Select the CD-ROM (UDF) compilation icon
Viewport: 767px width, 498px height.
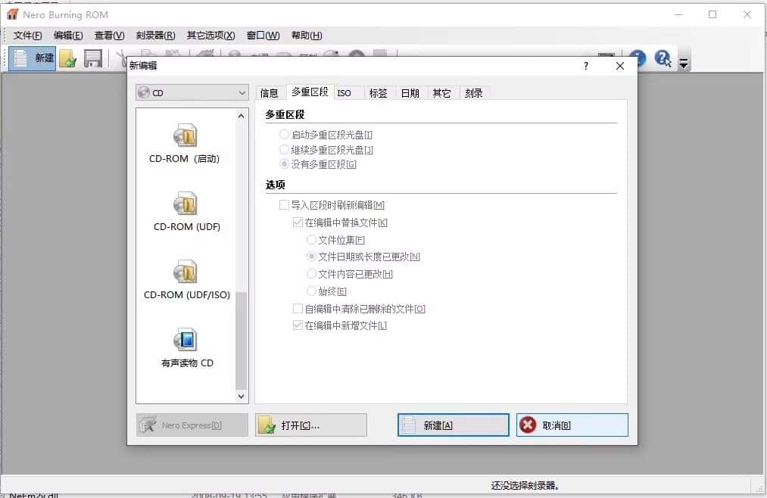186,206
